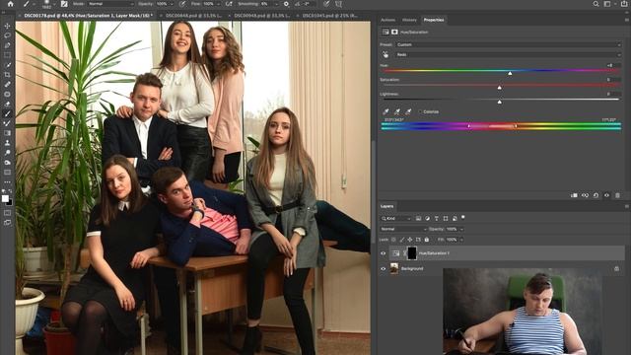Screen dimensions: 631x355
Task: Toggle pressure for opacity button
Action: 182,4
